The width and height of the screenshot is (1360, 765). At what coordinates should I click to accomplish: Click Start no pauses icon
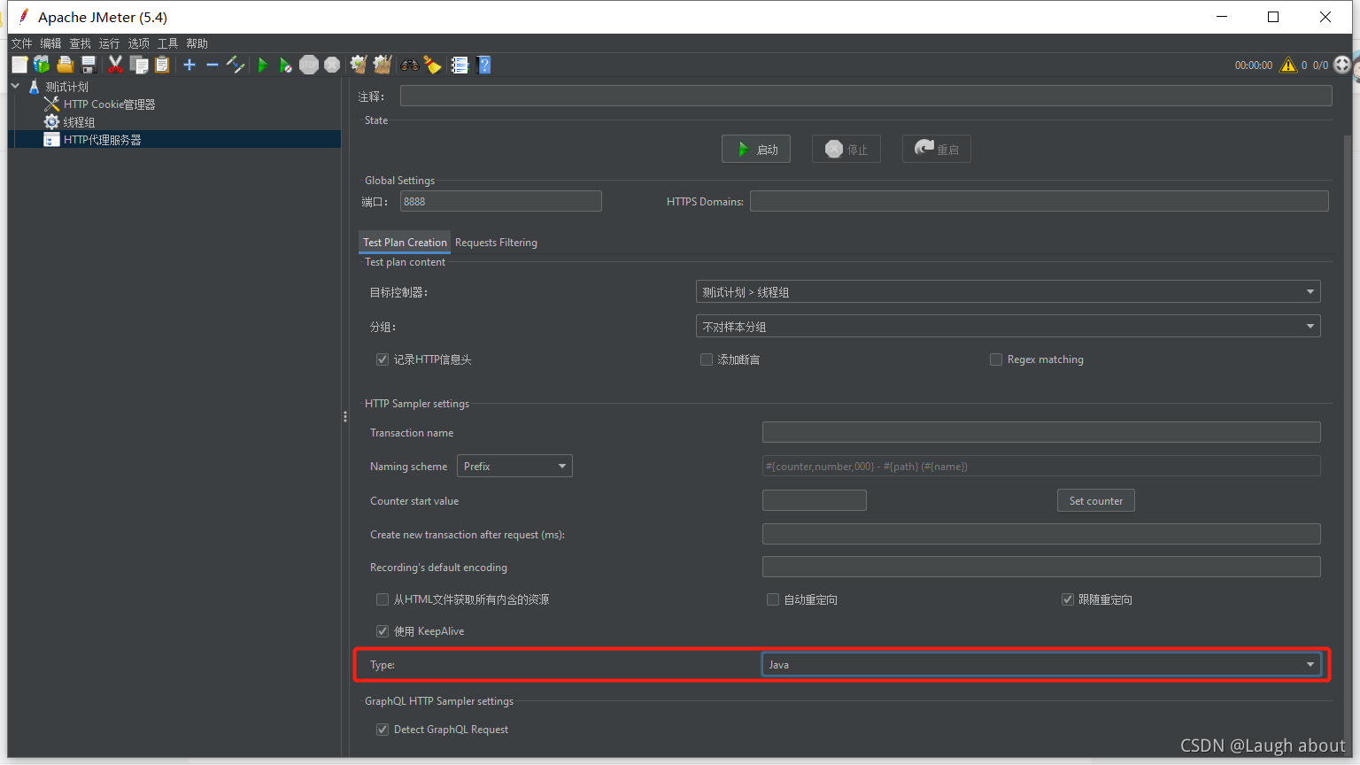tap(285, 65)
